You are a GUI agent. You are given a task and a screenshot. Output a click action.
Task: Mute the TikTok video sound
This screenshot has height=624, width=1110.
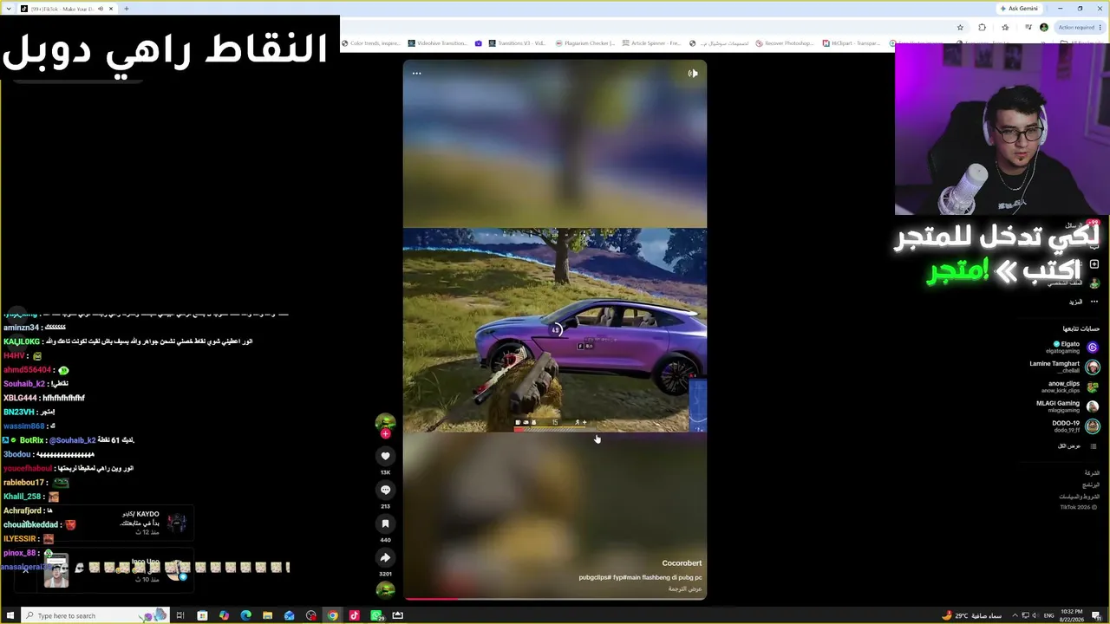693,74
